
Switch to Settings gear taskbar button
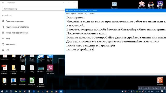[65, 91]
